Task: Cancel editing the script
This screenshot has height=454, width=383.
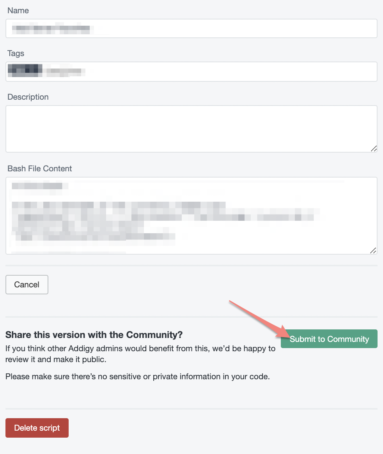Action: point(27,285)
